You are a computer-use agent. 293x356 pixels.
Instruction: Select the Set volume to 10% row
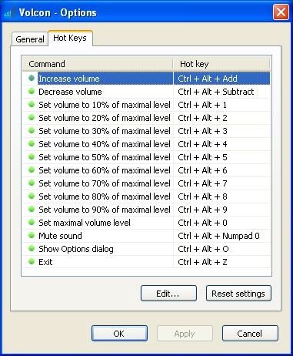pyautogui.click(x=146, y=105)
